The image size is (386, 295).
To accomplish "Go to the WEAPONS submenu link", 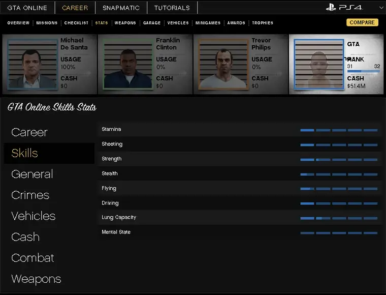I will [x=125, y=23].
